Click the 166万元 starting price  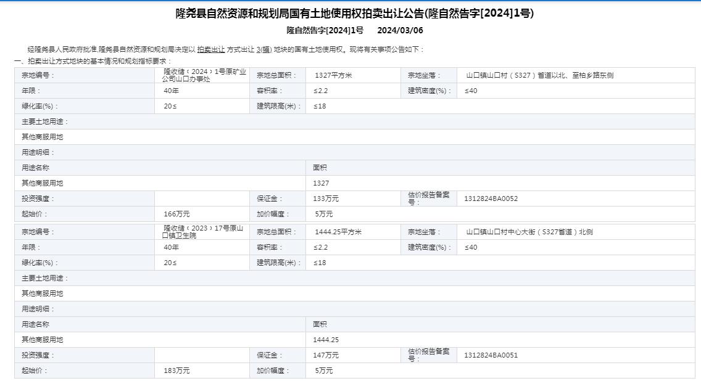[176, 214]
